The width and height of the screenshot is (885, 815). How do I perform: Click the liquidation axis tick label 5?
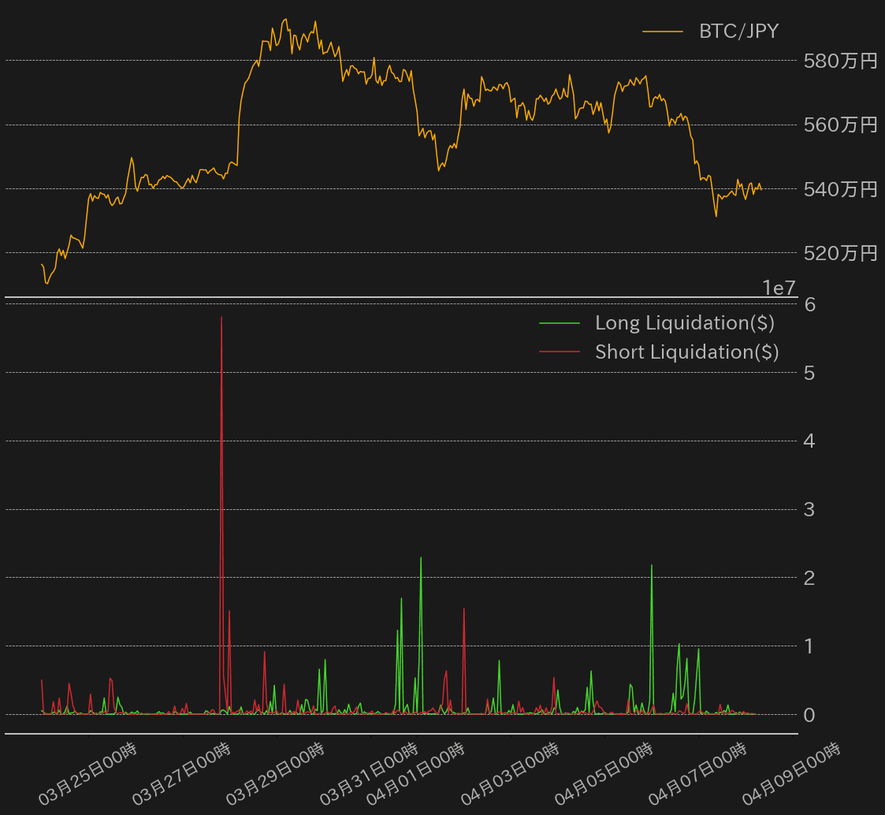tap(809, 372)
